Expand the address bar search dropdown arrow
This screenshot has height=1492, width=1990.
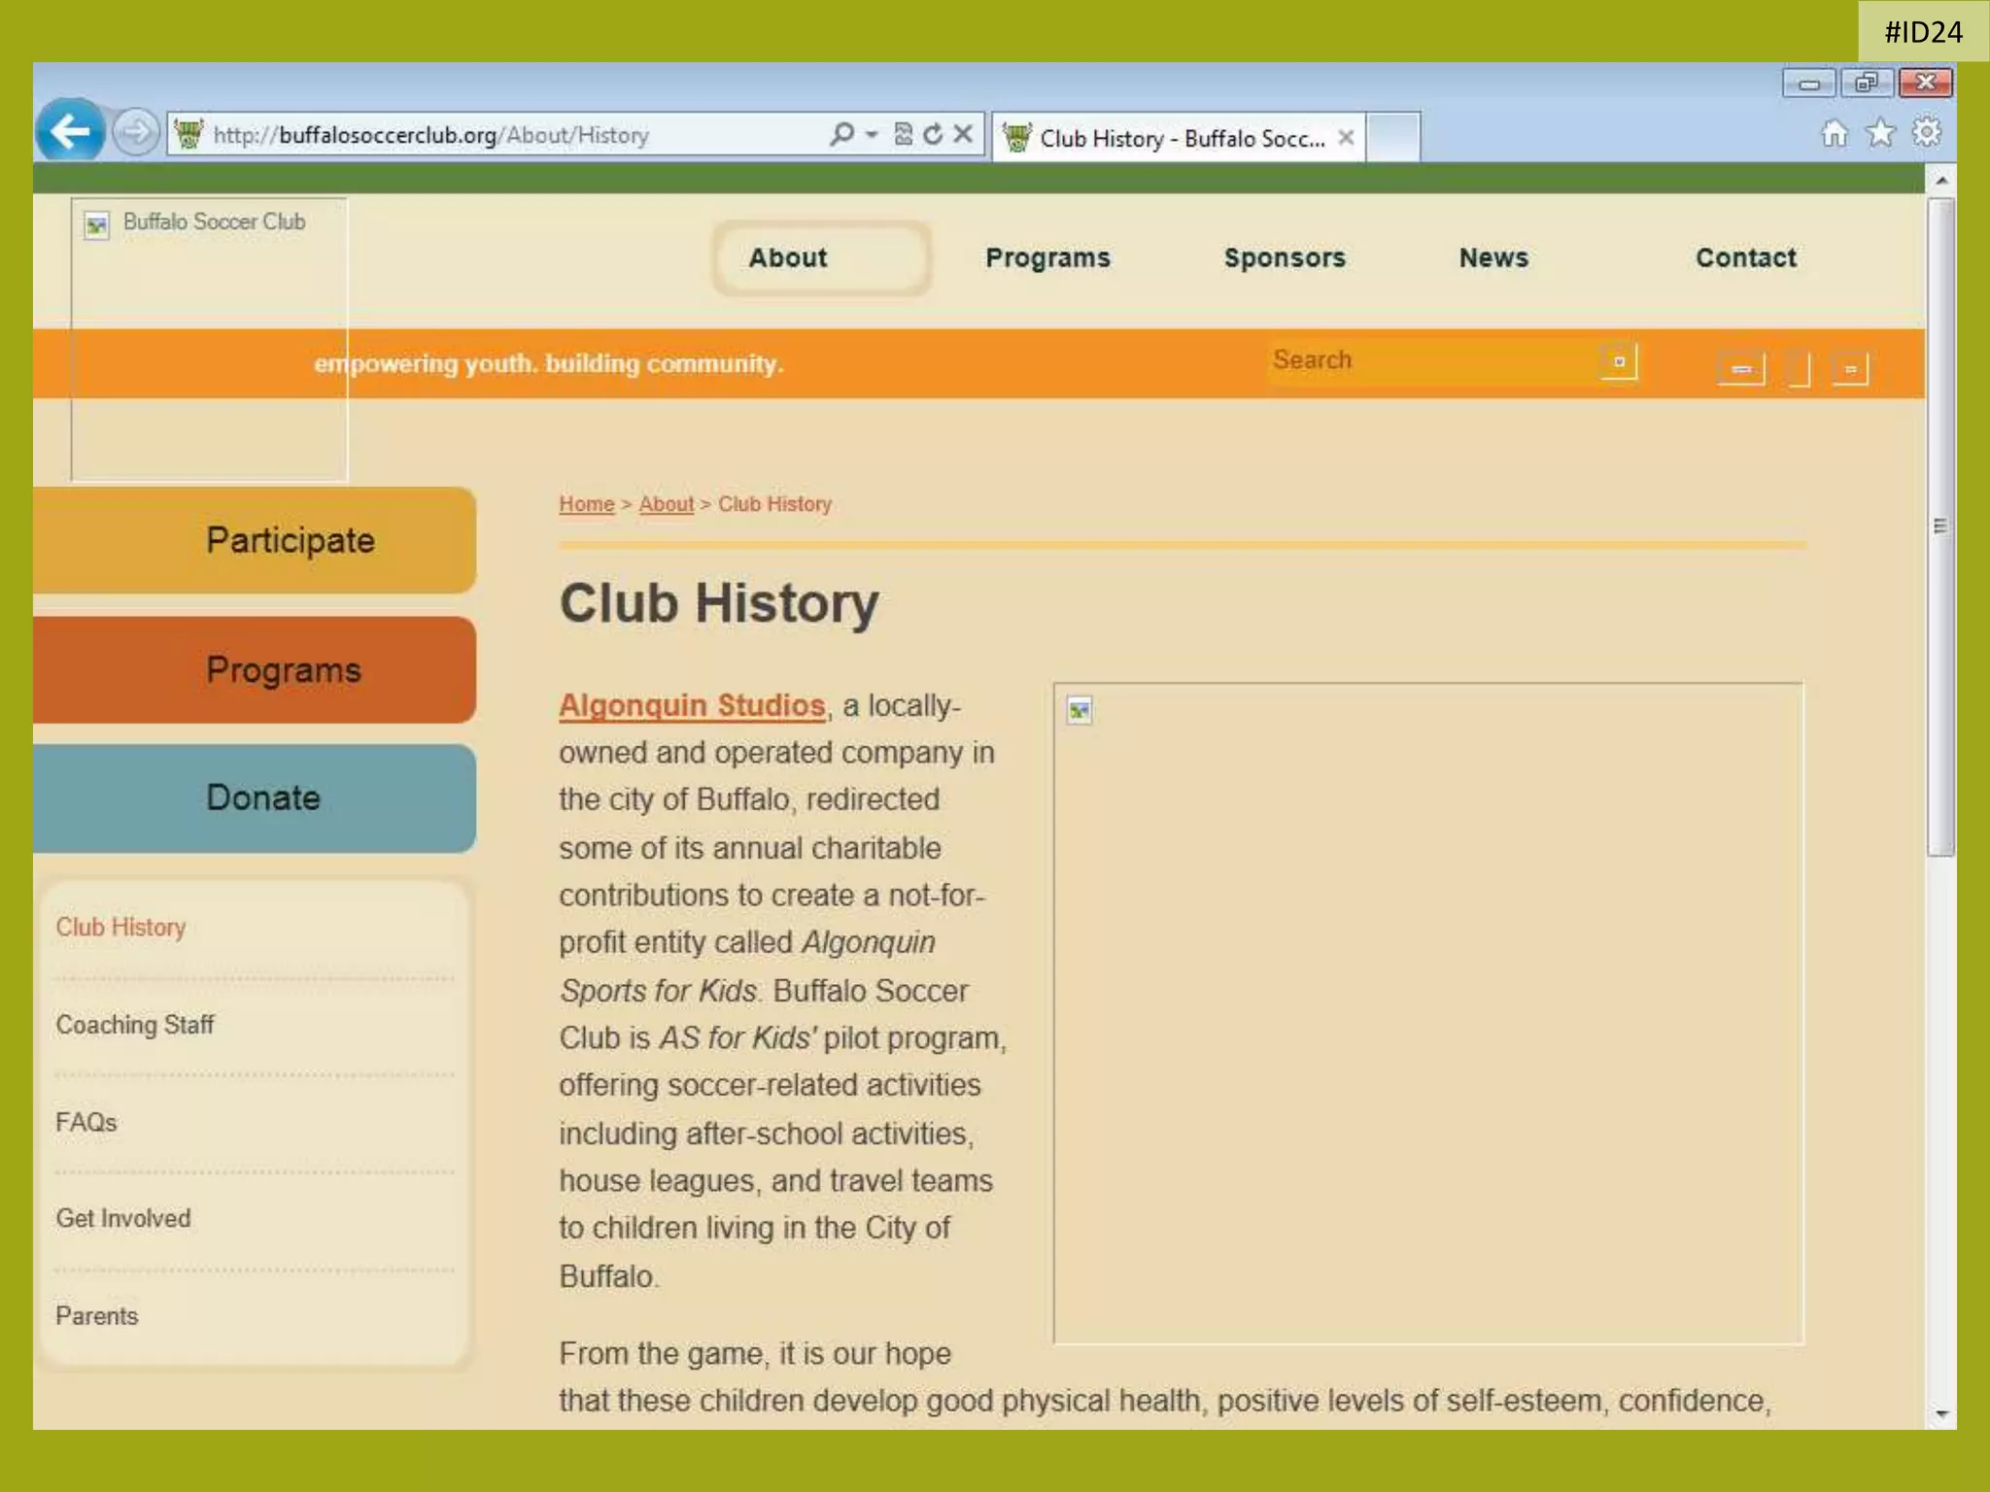(x=872, y=134)
